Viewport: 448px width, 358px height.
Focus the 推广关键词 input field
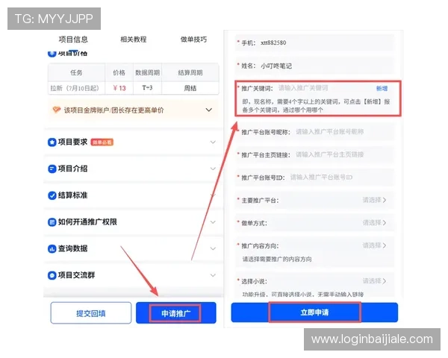click(x=303, y=88)
